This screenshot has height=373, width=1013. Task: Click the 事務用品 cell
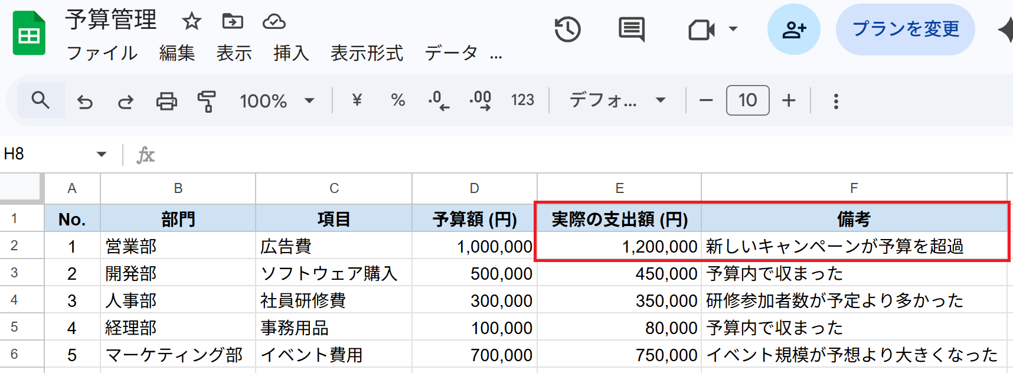click(334, 328)
